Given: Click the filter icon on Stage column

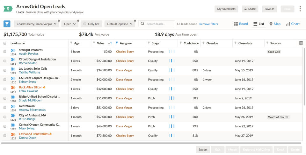Looking at the screenshot, I should click(x=149, y=43).
